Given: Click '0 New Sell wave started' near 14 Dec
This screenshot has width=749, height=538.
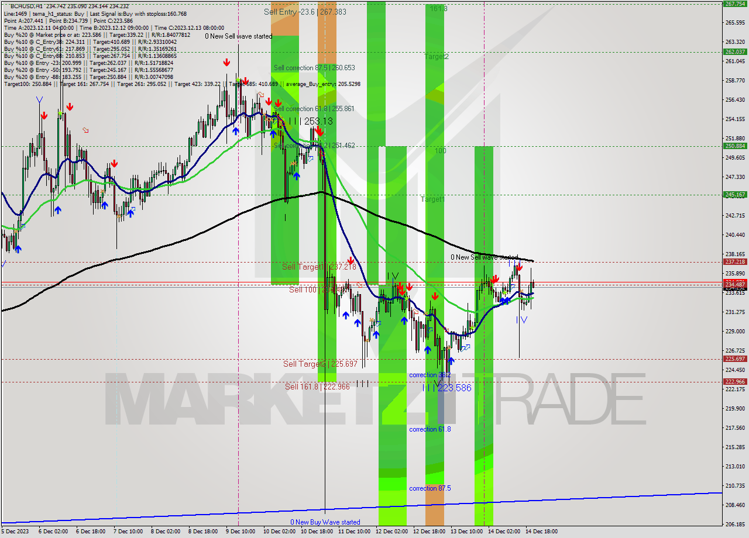Looking at the screenshot, I should [484, 257].
